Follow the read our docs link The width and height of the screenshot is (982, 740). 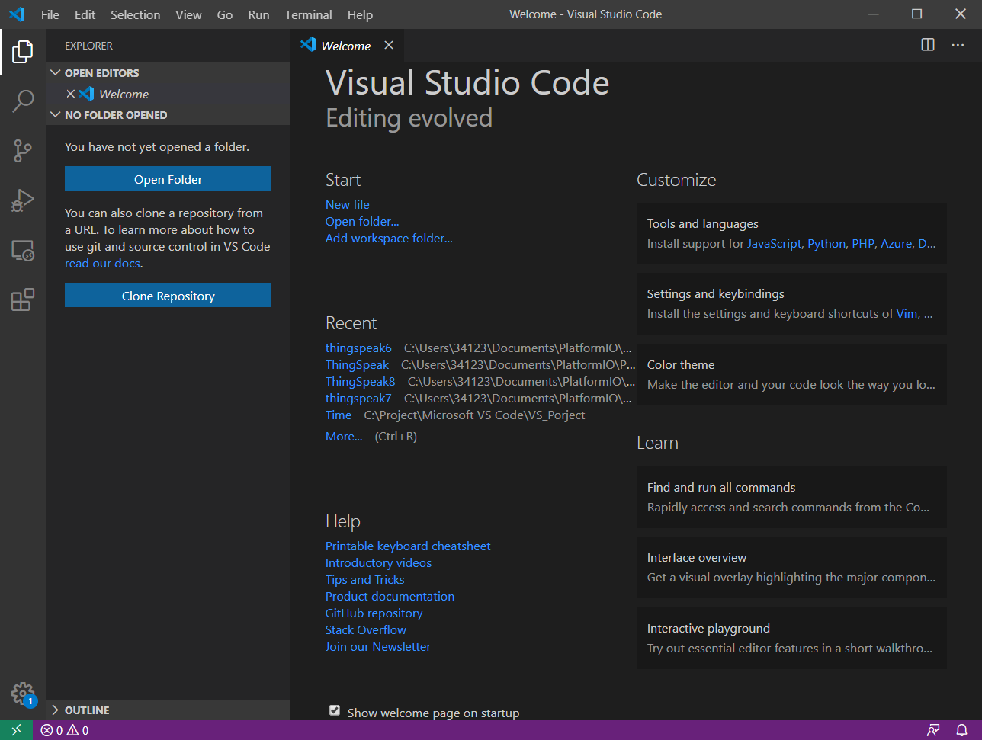pyautogui.click(x=102, y=263)
